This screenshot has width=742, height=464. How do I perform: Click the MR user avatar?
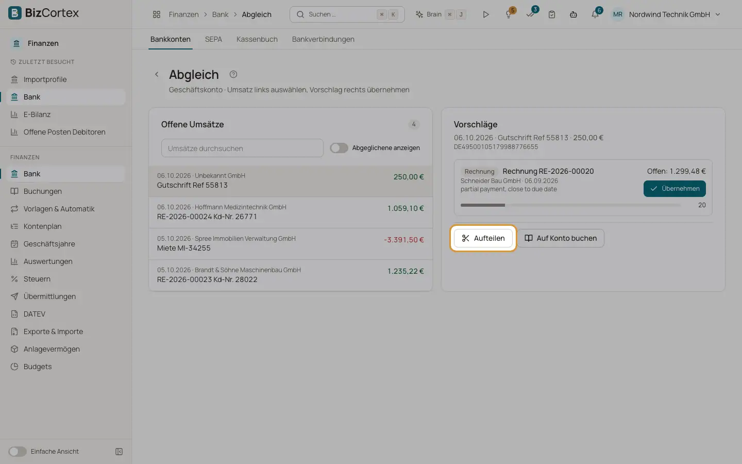coord(618,14)
